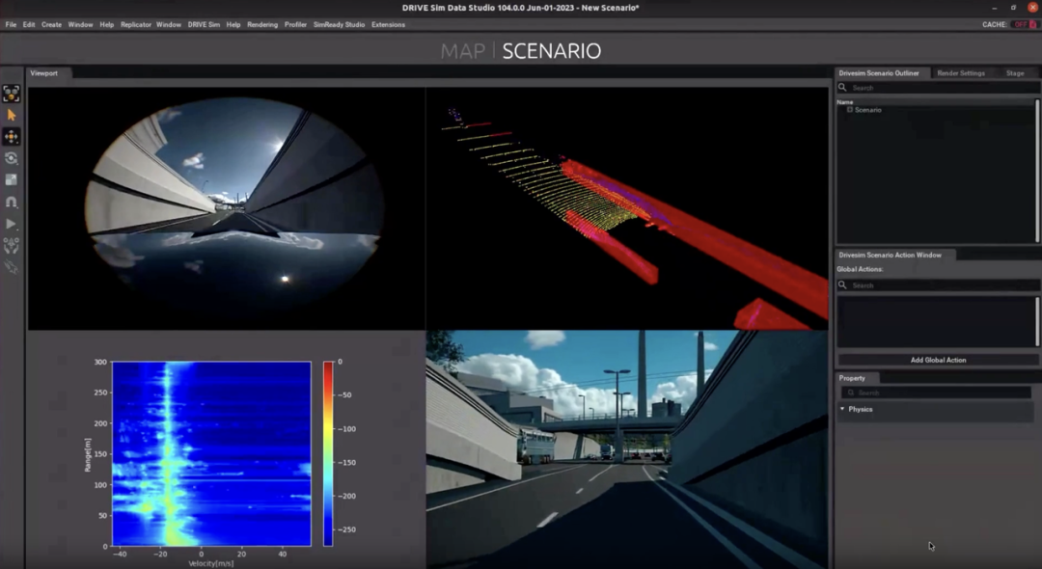The image size is (1042, 569).
Task: Click the Scenario Outliner search field
Action: pyautogui.click(x=938, y=88)
